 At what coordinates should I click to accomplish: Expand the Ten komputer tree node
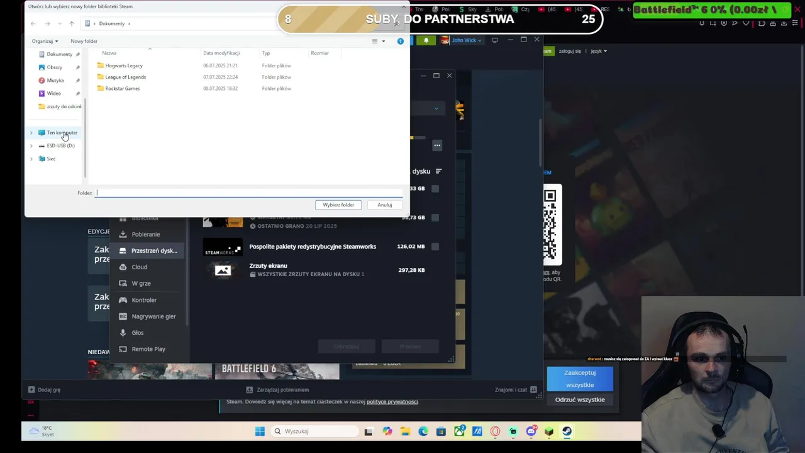(31, 133)
